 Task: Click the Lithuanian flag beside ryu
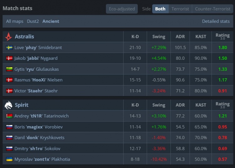tap(9, 69)
